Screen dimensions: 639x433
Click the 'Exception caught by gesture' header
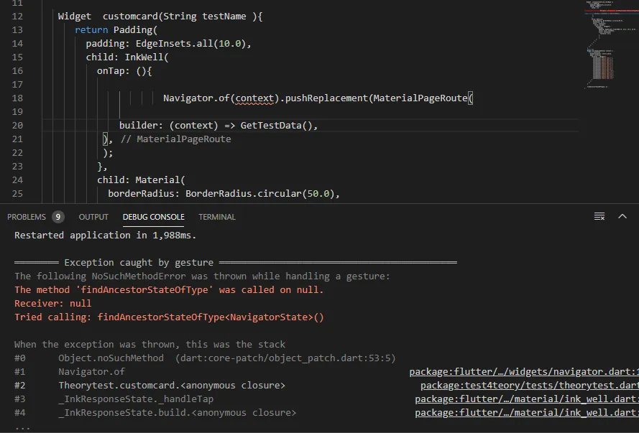pos(139,263)
